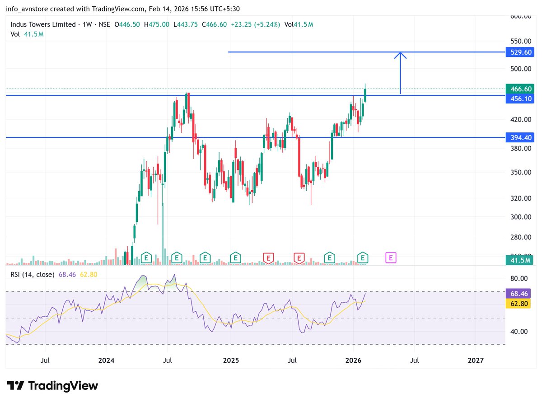Click the RSI (14, close) indicator legend
The height and width of the screenshot is (403, 542).
click(33, 274)
